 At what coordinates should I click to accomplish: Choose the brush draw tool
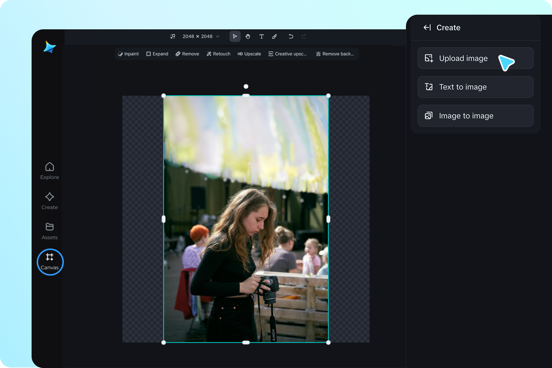click(274, 36)
